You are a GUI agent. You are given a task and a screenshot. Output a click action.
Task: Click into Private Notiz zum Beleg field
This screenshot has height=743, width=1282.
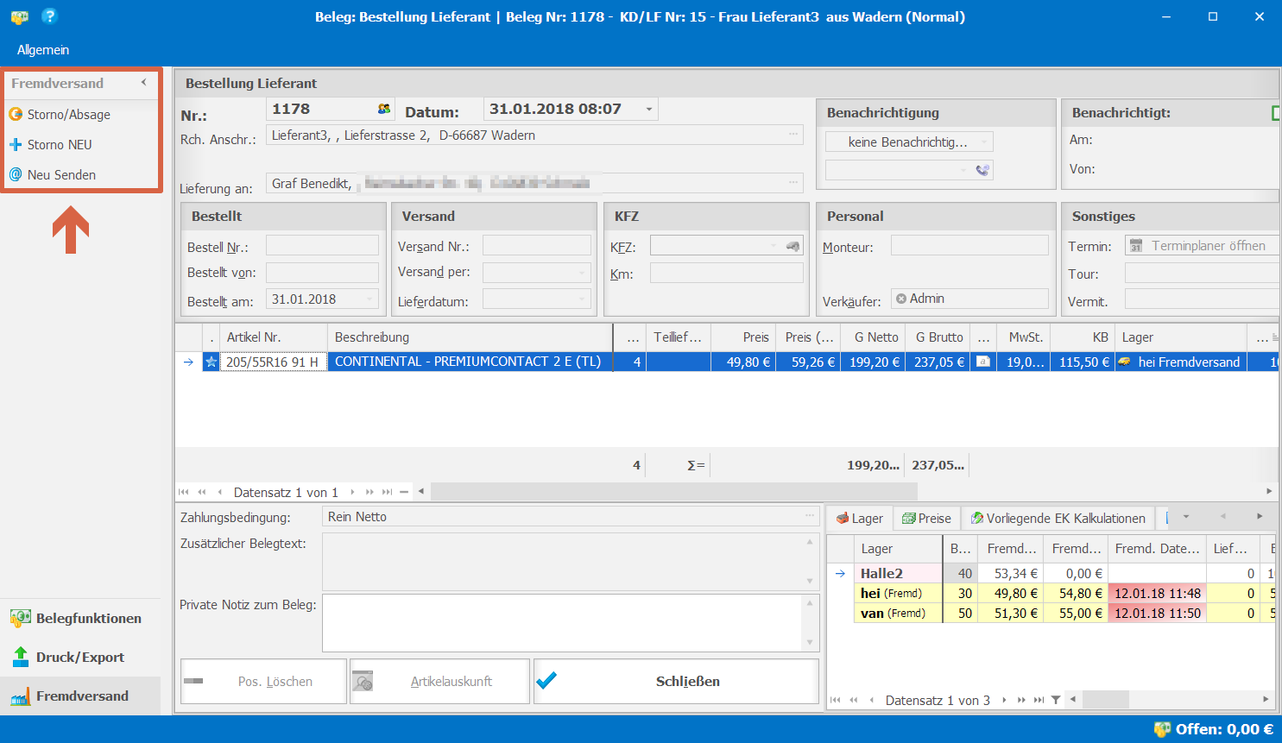563,623
